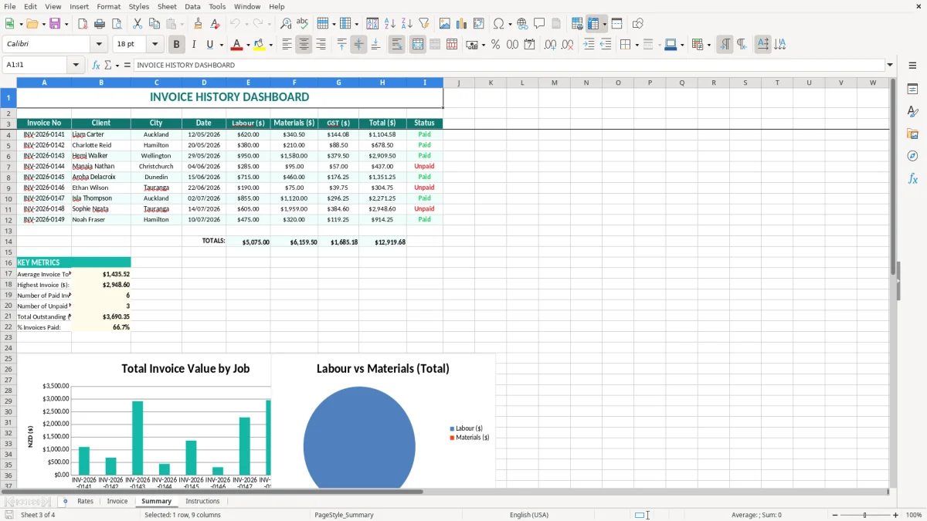Click the Spelling check icon

point(303,24)
